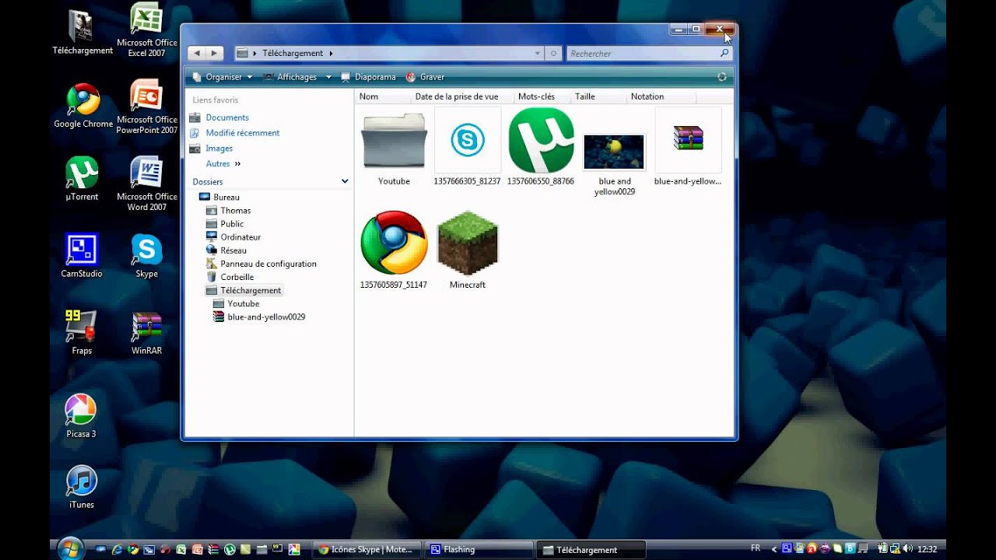The image size is (996, 560).
Task: Click the Affichages toolbar button
Action: [x=290, y=77]
